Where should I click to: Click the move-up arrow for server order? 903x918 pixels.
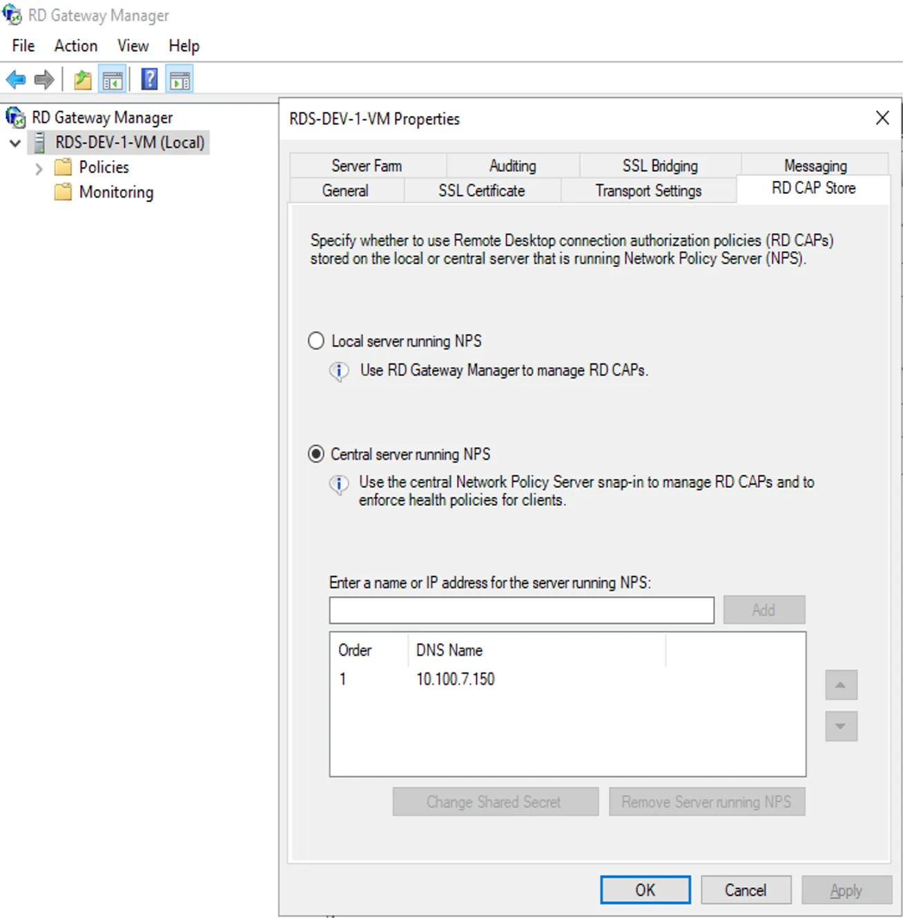click(840, 685)
